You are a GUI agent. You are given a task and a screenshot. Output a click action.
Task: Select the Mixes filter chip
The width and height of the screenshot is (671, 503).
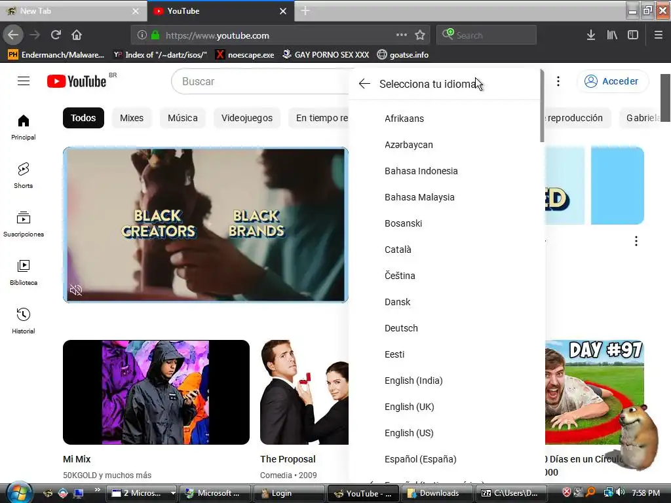[x=132, y=118]
